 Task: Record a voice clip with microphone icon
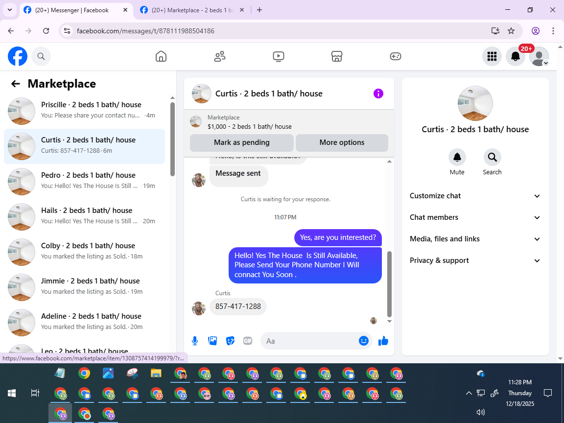[x=194, y=341]
